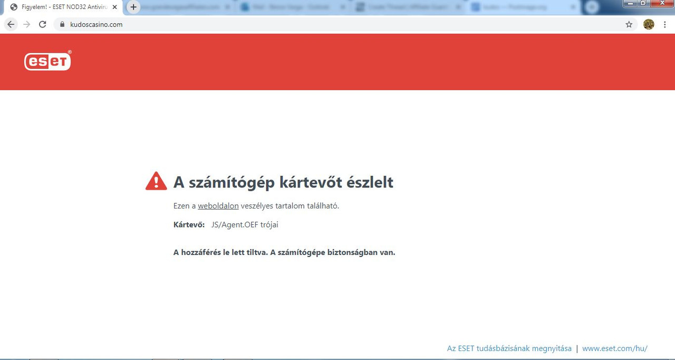Image resolution: width=675 pixels, height=360 pixels.
Task: Click the heading A számítógép kártevőt észlelt
Action: pos(283,182)
